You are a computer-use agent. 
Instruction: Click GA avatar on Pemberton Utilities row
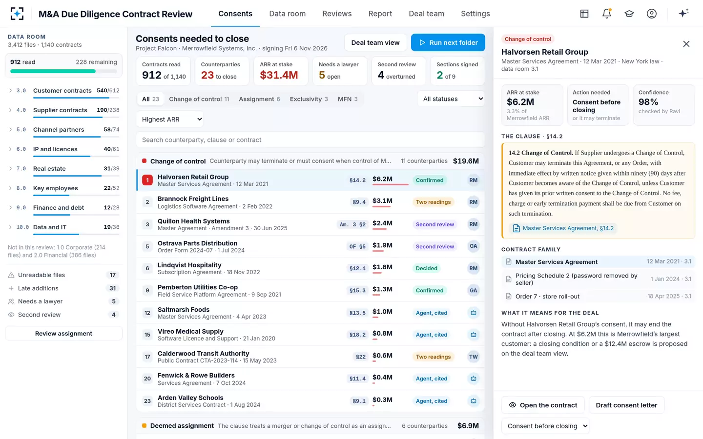click(x=474, y=290)
